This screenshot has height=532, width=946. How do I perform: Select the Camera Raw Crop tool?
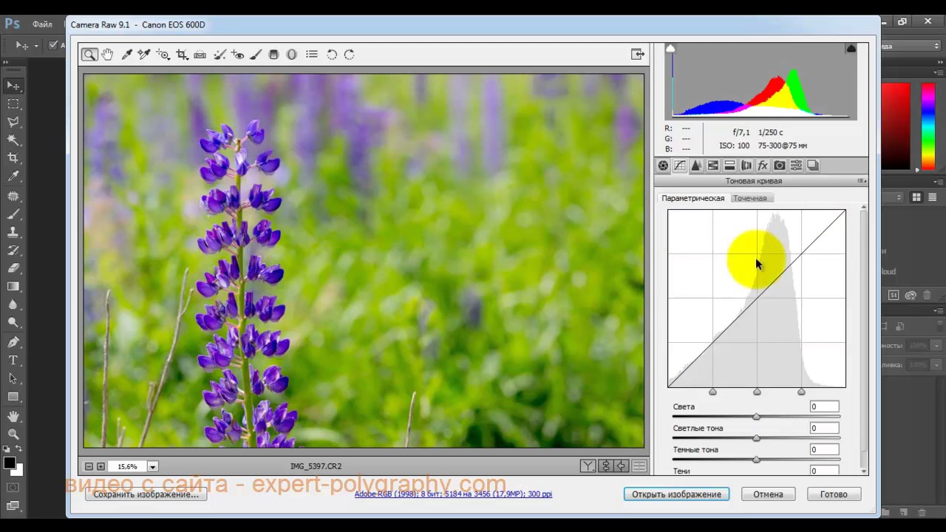point(182,54)
